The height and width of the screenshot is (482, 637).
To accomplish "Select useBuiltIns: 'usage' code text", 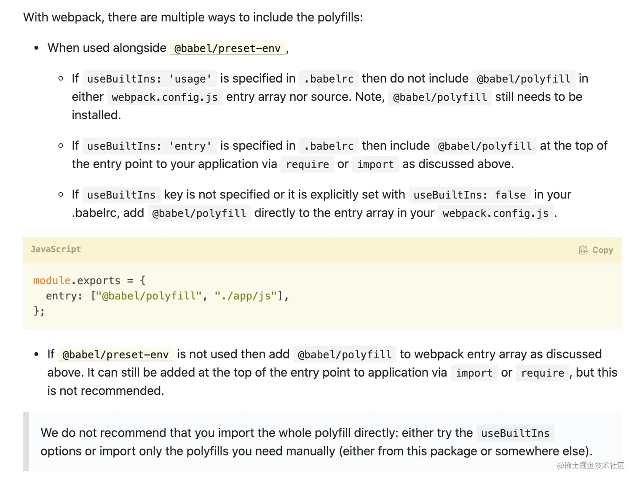I will (149, 78).
